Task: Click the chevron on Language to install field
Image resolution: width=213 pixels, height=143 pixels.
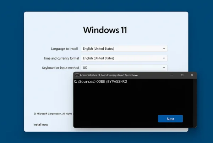Action: (x=164, y=49)
